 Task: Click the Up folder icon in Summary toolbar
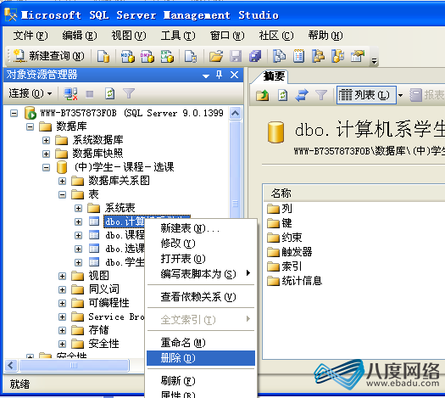pyautogui.click(x=263, y=95)
